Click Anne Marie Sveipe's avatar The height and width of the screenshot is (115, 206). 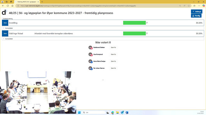(x=90, y=61)
